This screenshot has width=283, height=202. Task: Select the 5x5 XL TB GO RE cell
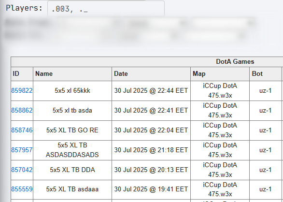click(x=72, y=130)
